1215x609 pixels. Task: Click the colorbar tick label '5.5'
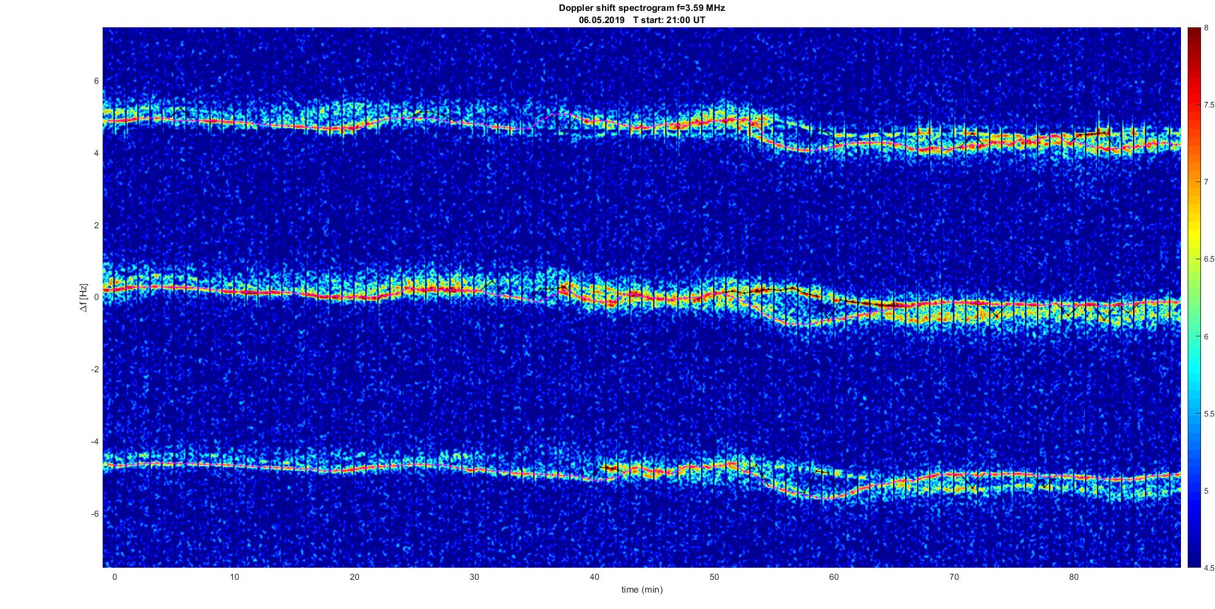1209,413
